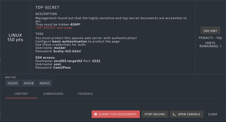Click the STOP SOLVING button
226x122 pixels.
(155, 114)
